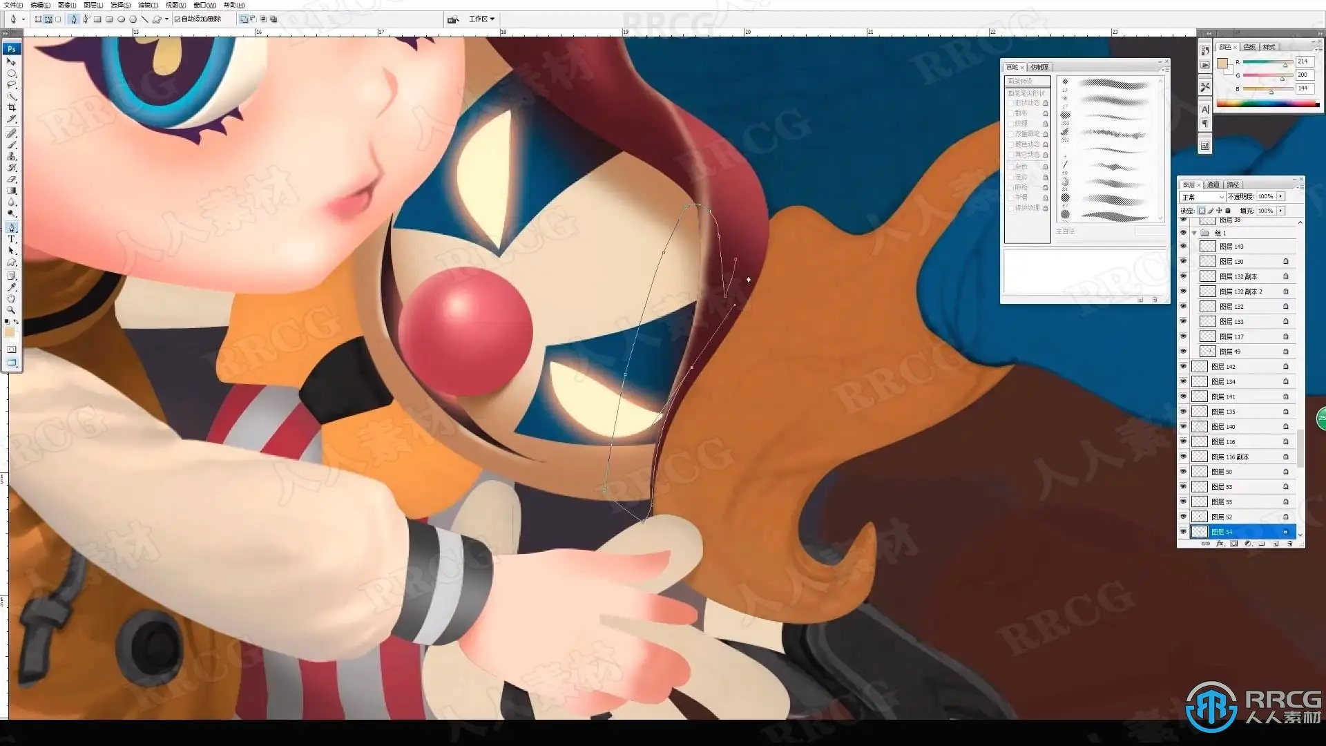Switch to the 通道 channels tab
The image size is (1326, 746).
click(1213, 184)
